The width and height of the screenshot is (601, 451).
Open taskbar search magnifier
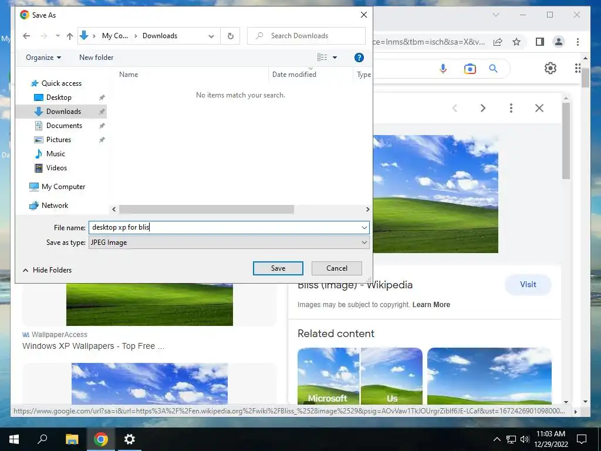pos(42,439)
